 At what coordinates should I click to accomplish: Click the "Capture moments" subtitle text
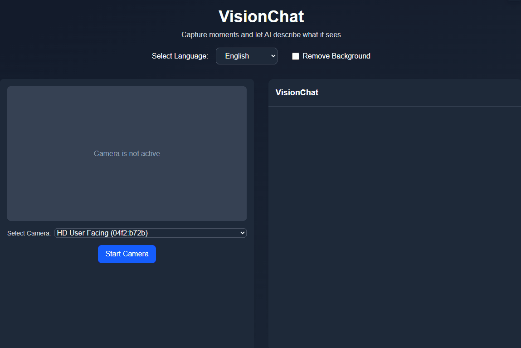(261, 34)
